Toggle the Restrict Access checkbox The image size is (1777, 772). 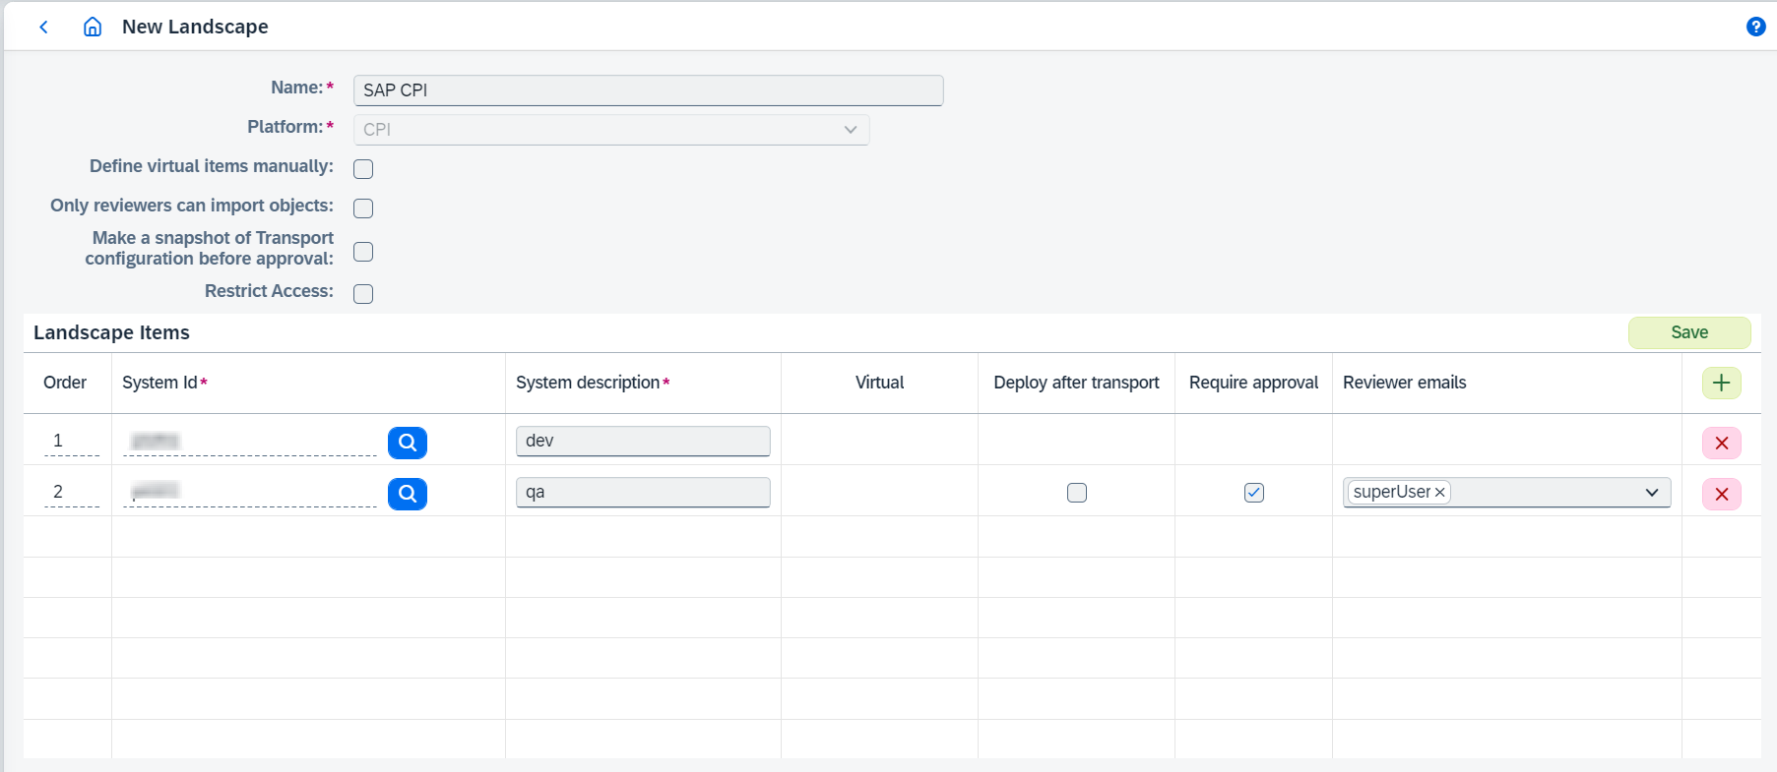(x=363, y=294)
